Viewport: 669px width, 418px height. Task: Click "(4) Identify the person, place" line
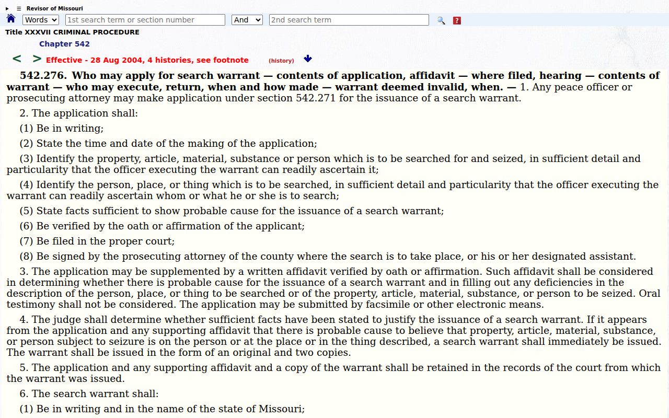click(x=332, y=190)
